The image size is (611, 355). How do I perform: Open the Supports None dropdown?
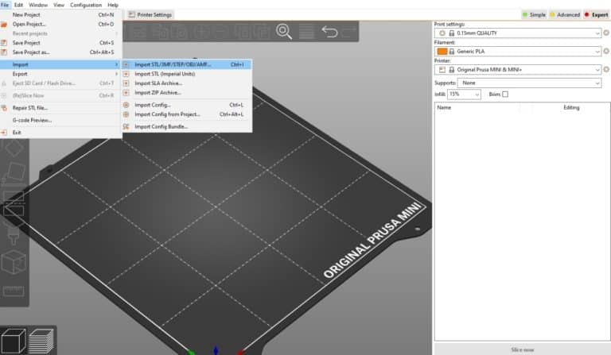pos(529,83)
